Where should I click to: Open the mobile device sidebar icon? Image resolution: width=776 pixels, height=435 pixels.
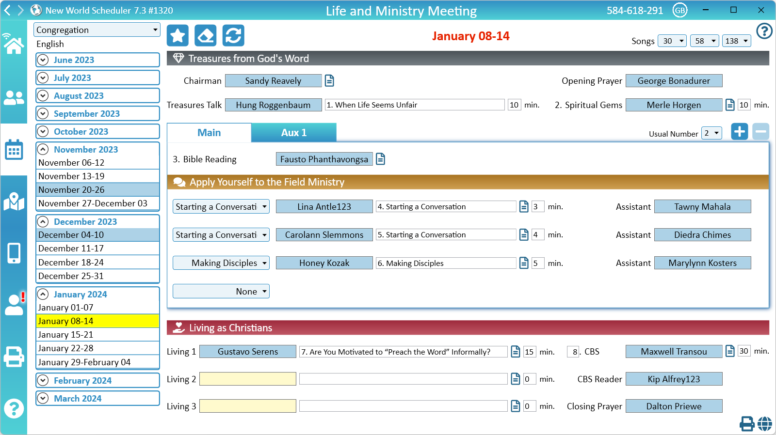point(14,253)
